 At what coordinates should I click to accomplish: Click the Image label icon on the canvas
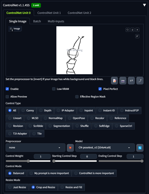[15, 29]
